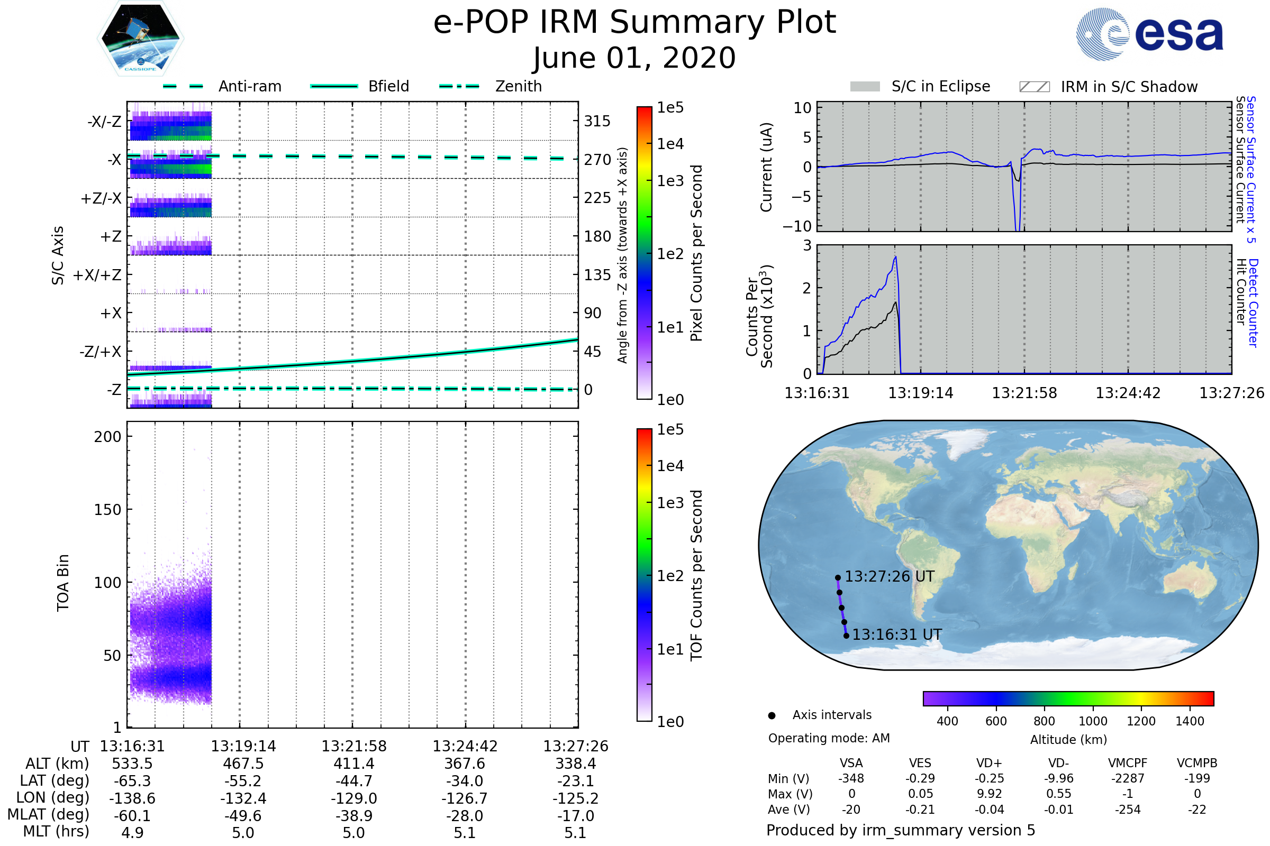Viewport: 1270px width, 846px height.
Task: Click the Anti-ram dashed legend line
Action: click(183, 86)
